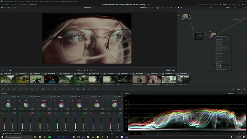Image resolution: width=247 pixels, height=139 pixels.
Task: Launch Chrome from the taskbar
Action: [x=35, y=137]
